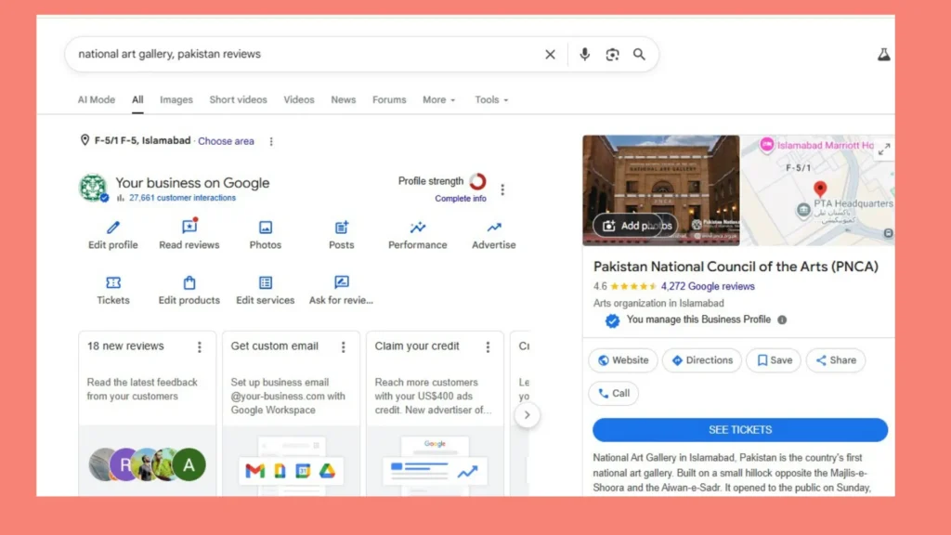Screen dimensions: 951x535
Task: Open options on 18 new reviews card
Action: (200, 347)
